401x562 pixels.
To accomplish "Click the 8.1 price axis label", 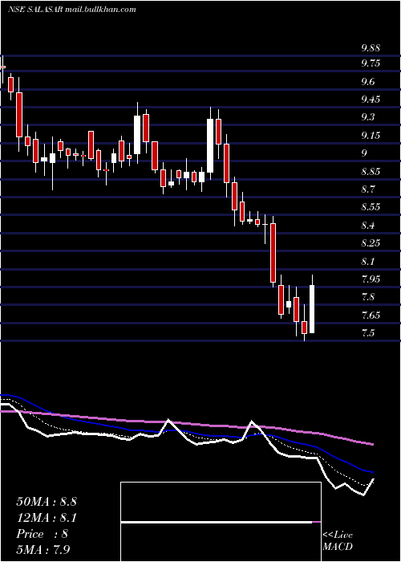I will point(367,261).
